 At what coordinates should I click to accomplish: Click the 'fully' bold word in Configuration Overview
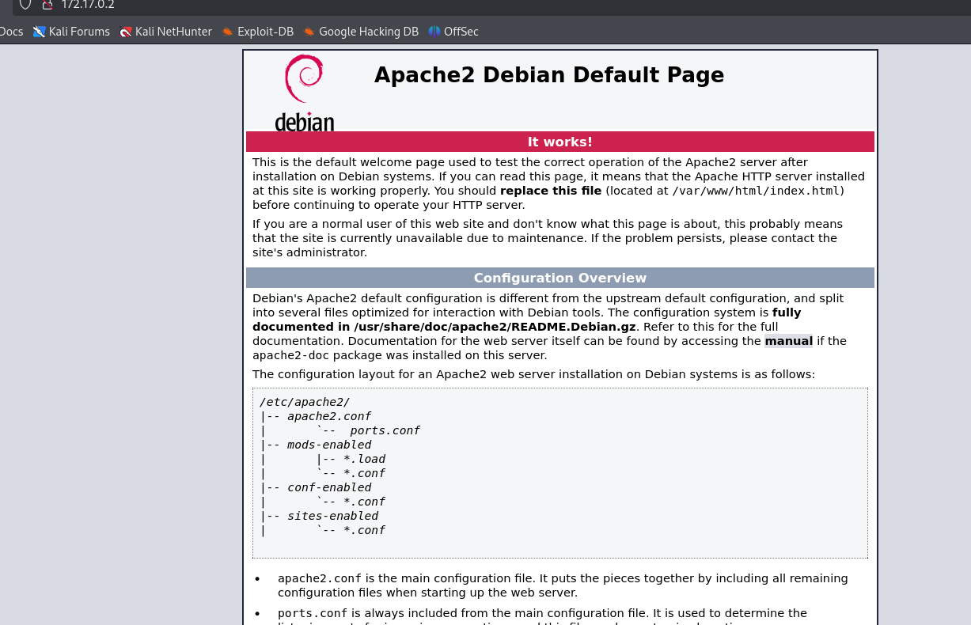pos(787,312)
